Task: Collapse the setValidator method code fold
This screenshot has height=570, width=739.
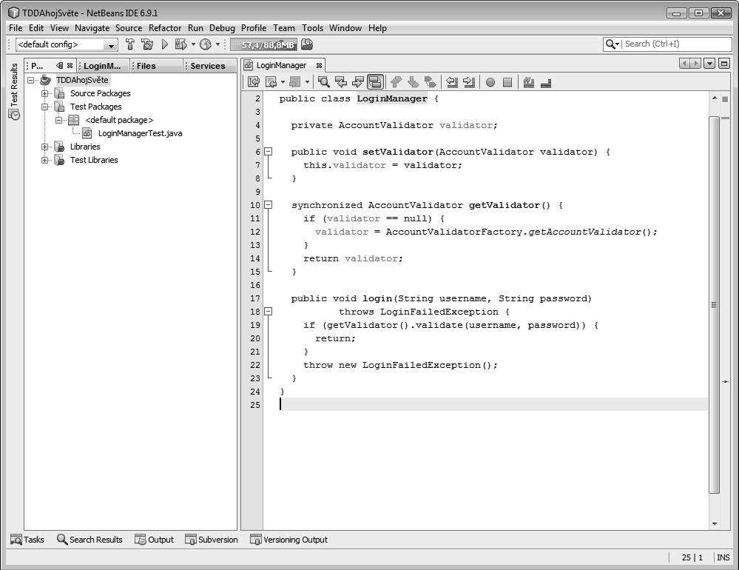Action: 269,152
